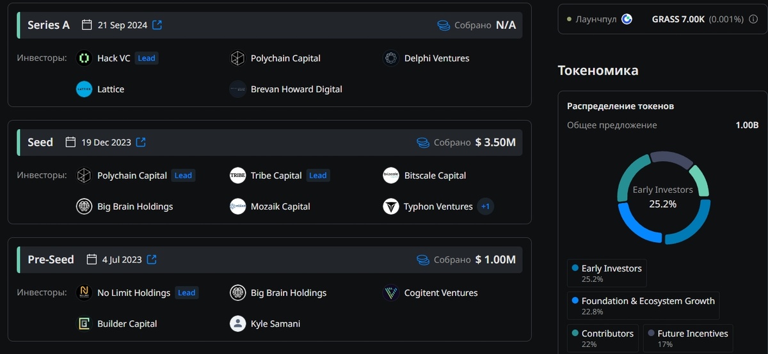Click the Tribe Capital logo icon

[x=237, y=176]
